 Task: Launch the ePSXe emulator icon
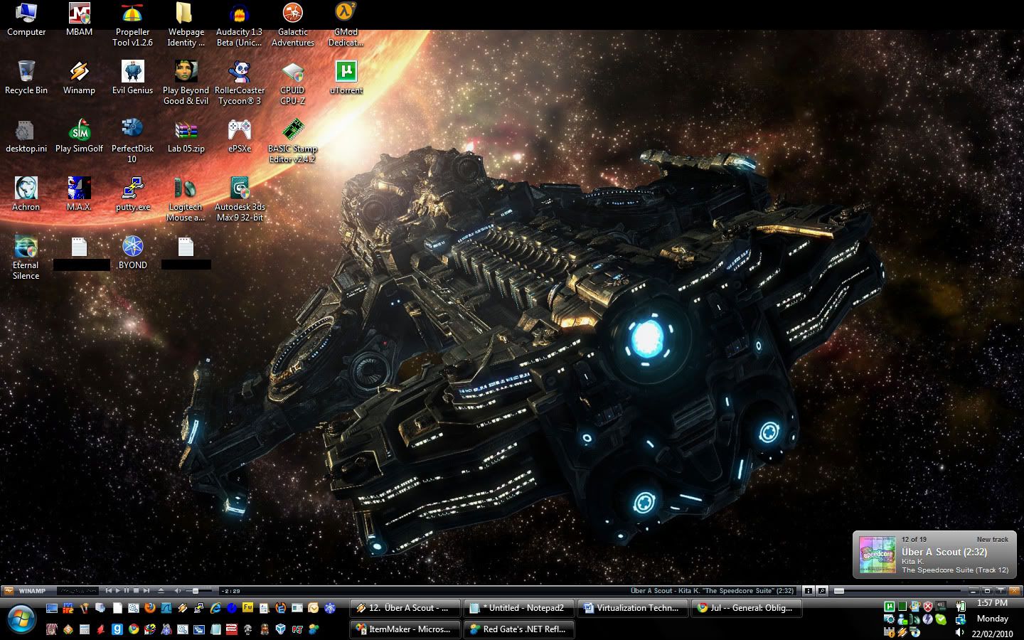[240, 136]
